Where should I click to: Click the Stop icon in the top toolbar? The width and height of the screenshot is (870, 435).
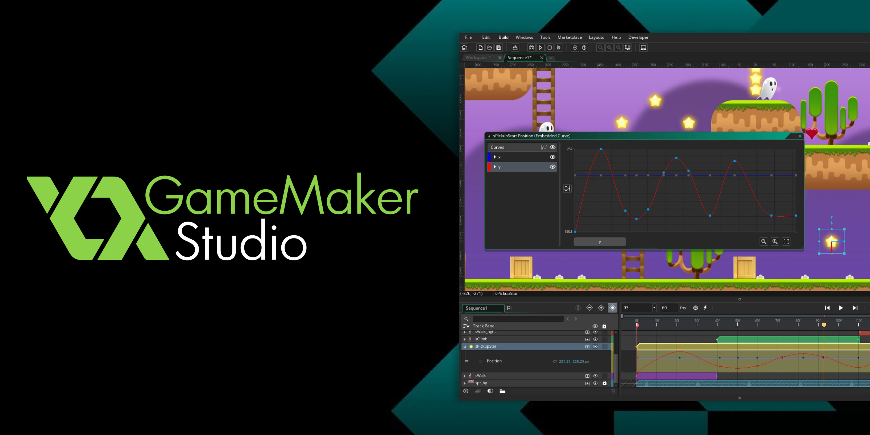(550, 47)
